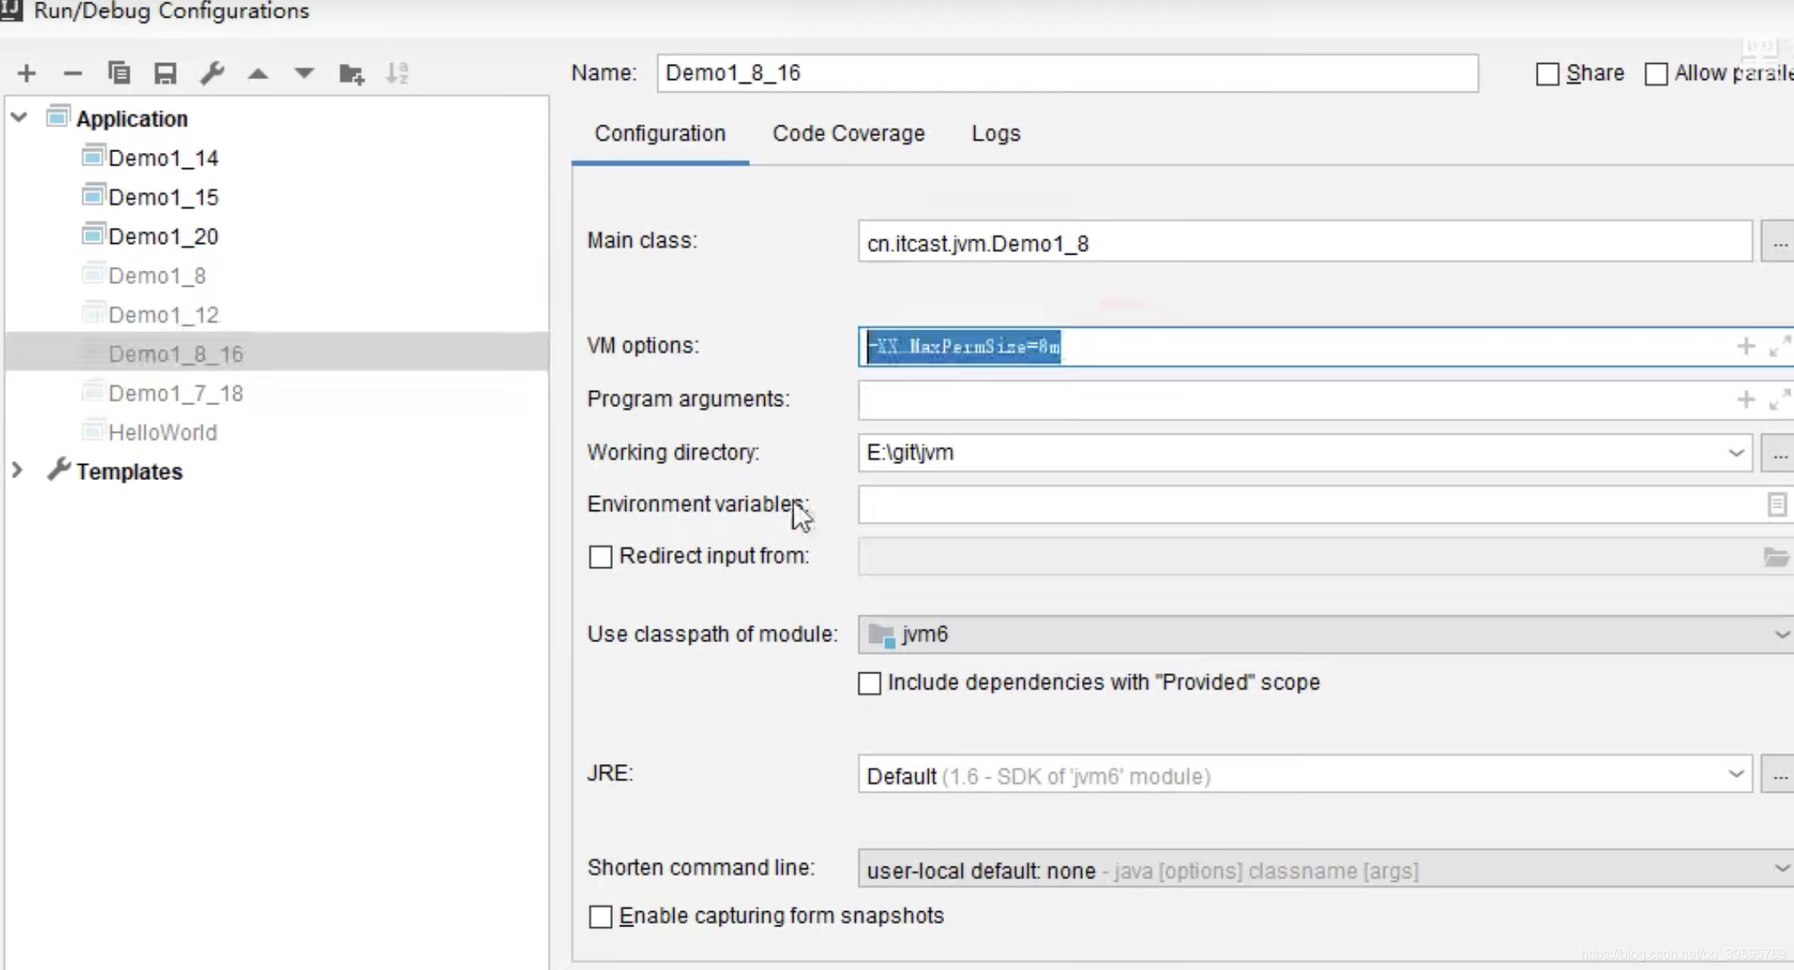The height and width of the screenshot is (970, 1794).
Task: Click the add new configuration icon
Action: [x=26, y=73]
